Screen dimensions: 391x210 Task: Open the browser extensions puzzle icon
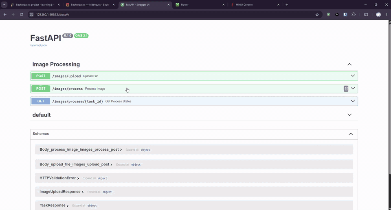[354, 15]
